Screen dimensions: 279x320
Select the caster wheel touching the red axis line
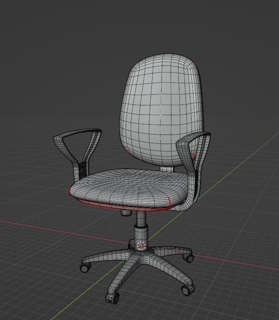tap(188, 258)
